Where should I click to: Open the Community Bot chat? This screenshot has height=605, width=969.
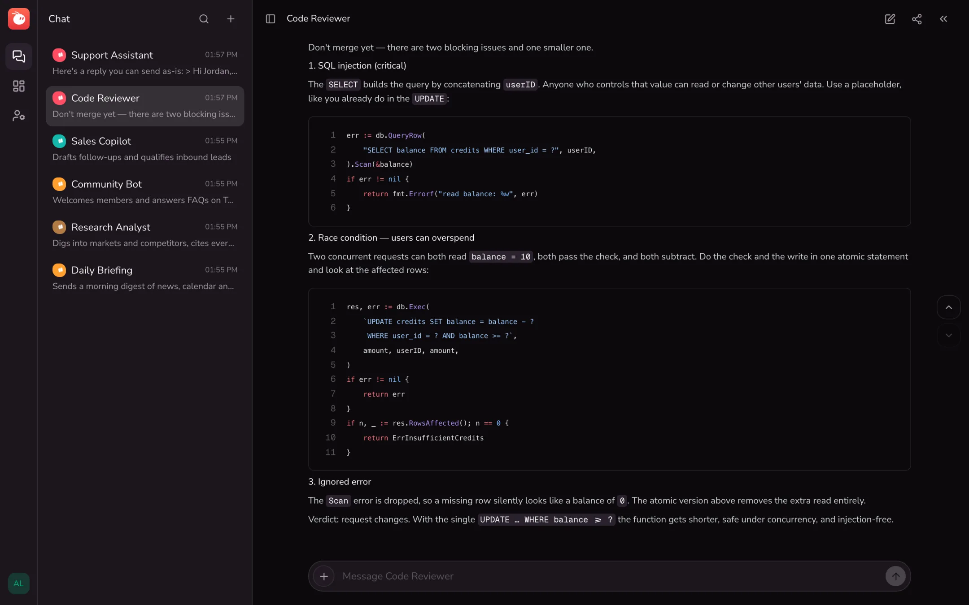(145, 192)
